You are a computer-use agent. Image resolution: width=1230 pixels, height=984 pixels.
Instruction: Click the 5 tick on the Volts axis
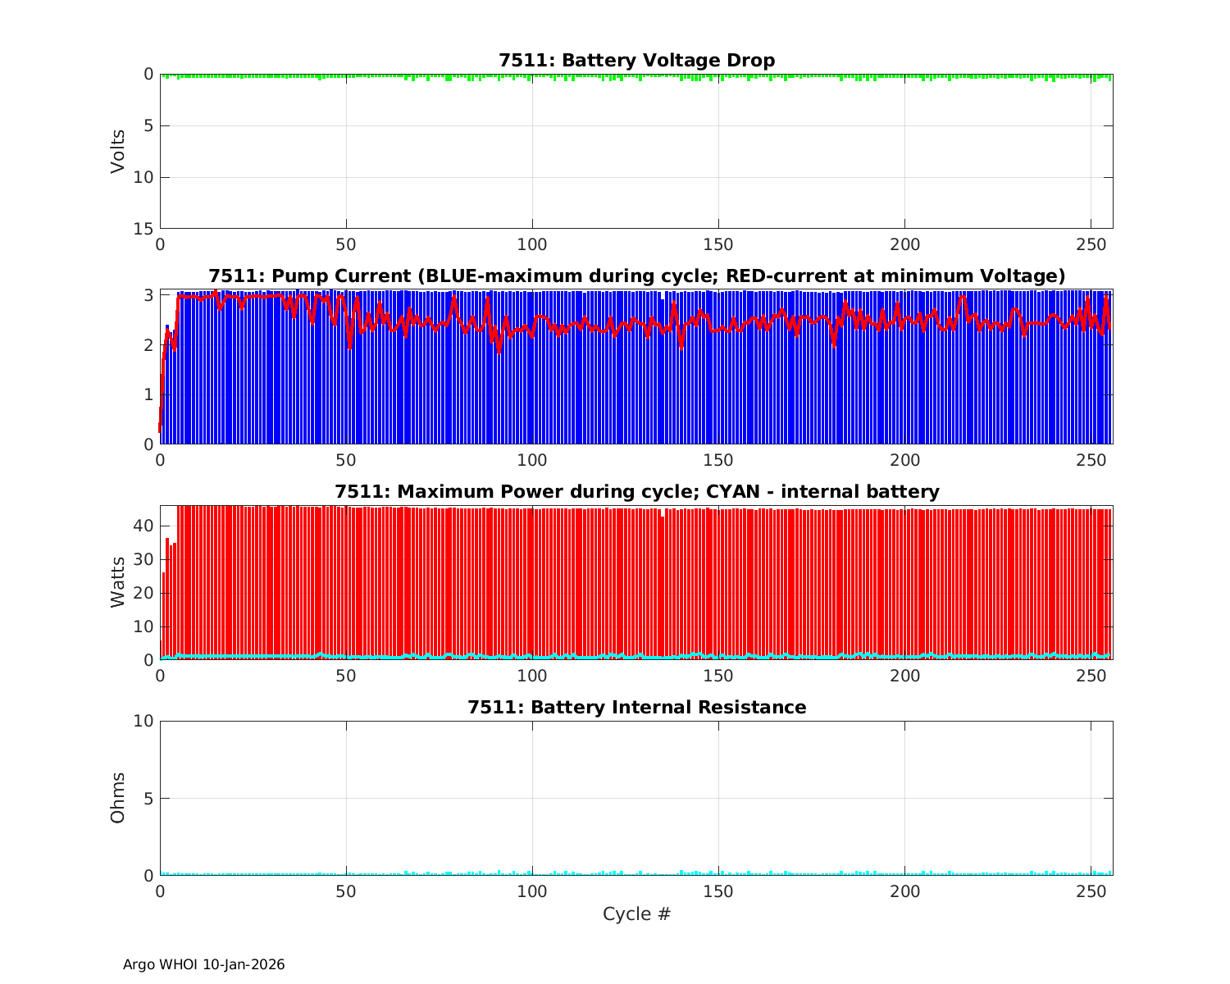148,125
